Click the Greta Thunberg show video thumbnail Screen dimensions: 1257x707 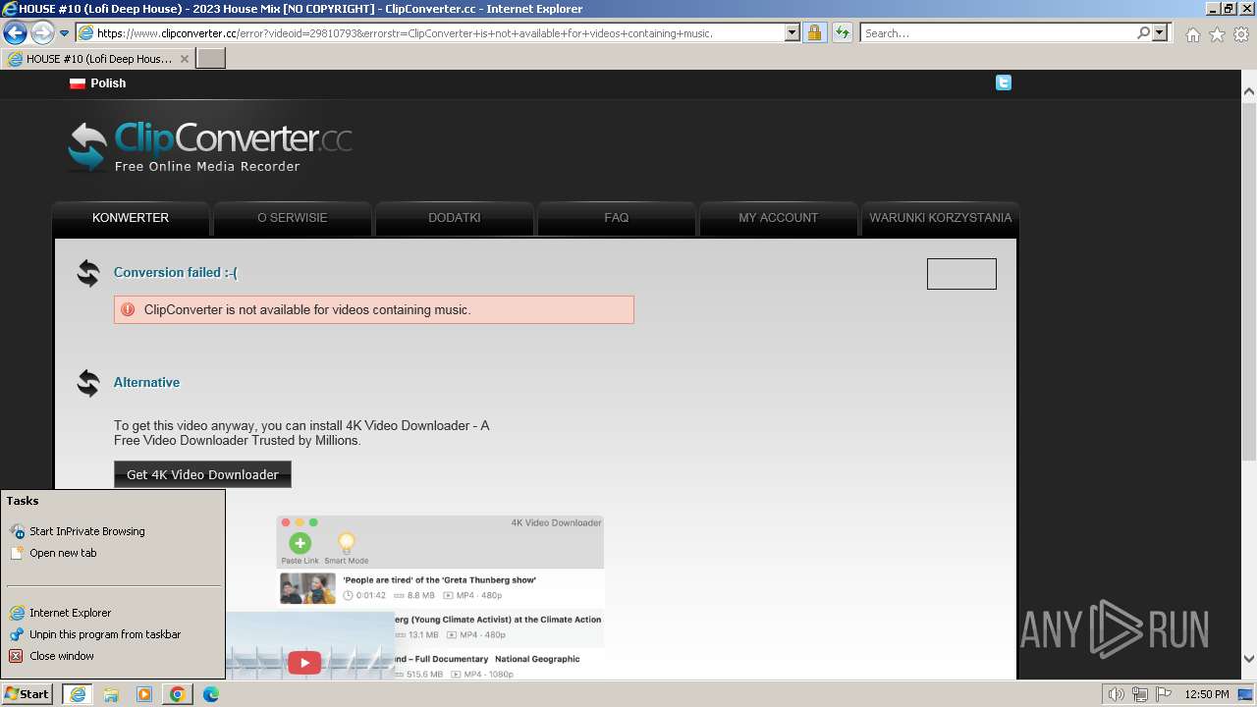pos(307,588)
